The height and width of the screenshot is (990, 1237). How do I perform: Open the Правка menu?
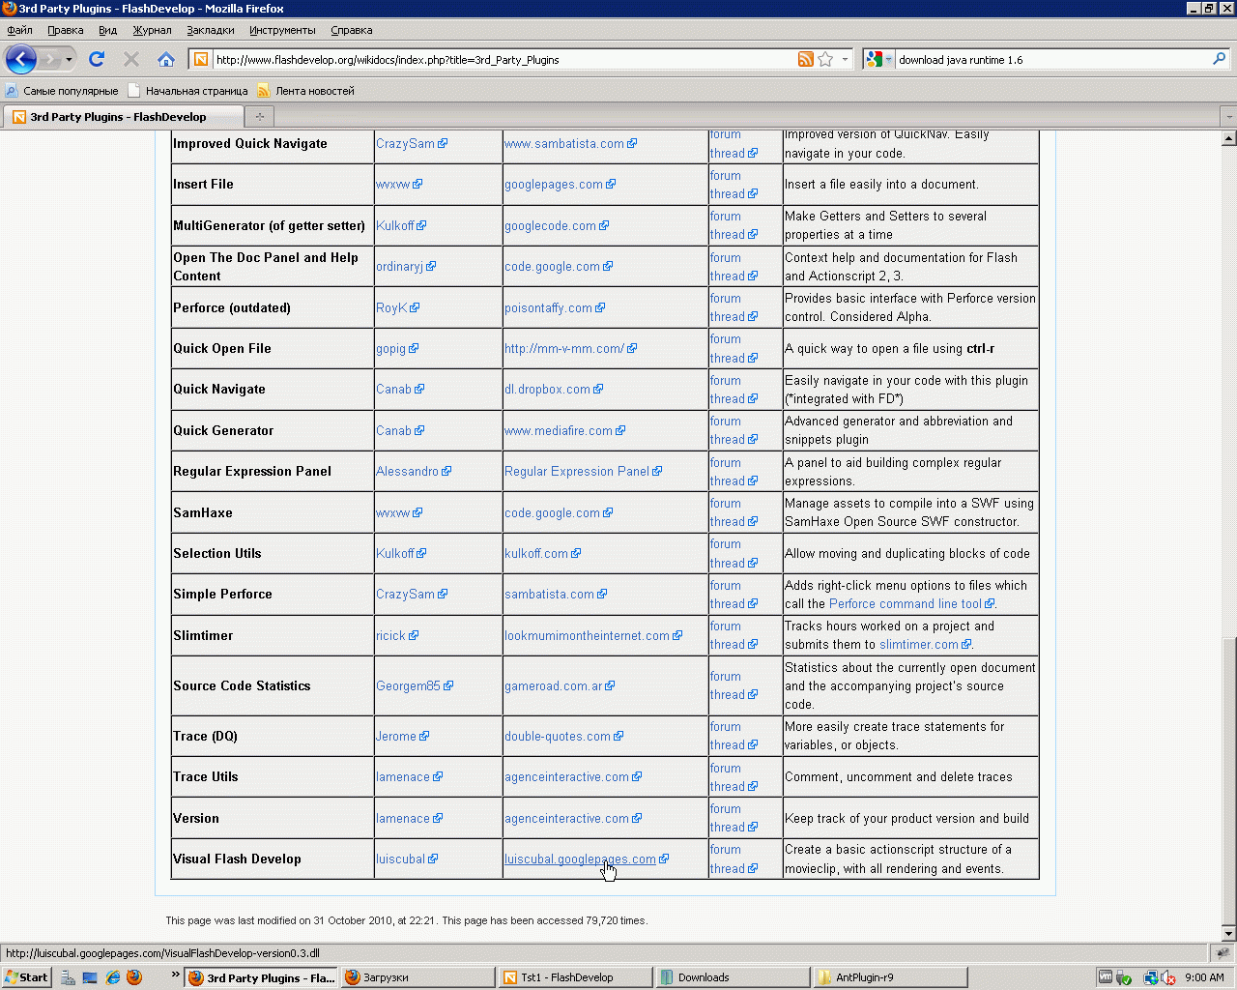(x=66, y=30)
